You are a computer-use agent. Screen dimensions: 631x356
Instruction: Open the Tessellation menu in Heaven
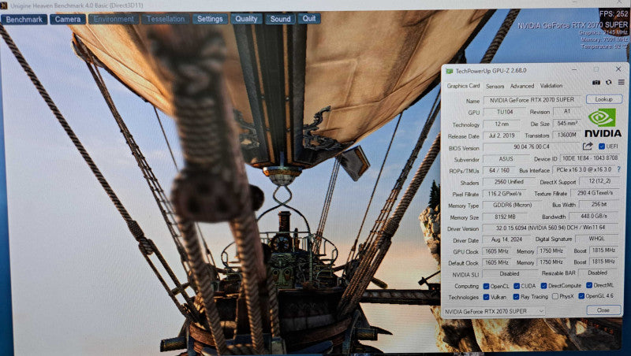point(166,19)
